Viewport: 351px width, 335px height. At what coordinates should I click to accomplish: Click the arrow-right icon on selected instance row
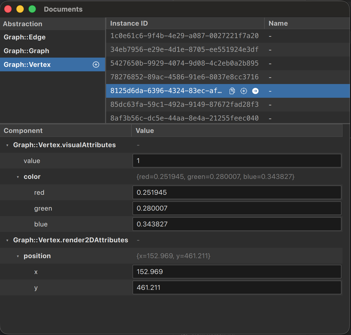coord(255,91)
